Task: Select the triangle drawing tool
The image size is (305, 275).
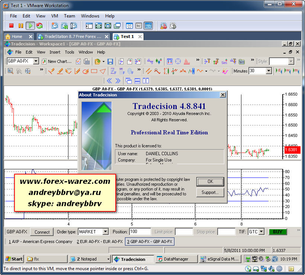Action: point(103,71)
